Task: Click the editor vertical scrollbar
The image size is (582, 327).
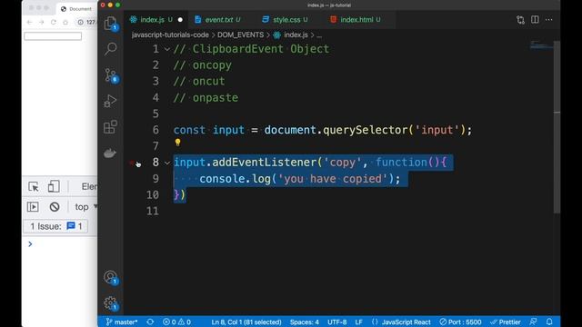Action: click(557, 126)
